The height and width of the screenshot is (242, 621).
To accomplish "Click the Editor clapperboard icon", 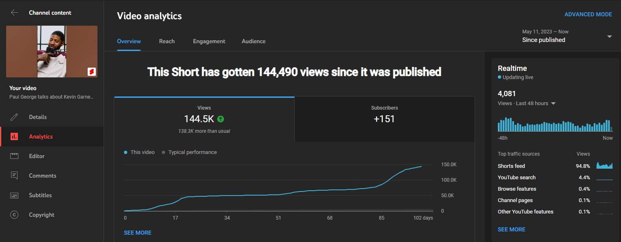I will [14, 156].
